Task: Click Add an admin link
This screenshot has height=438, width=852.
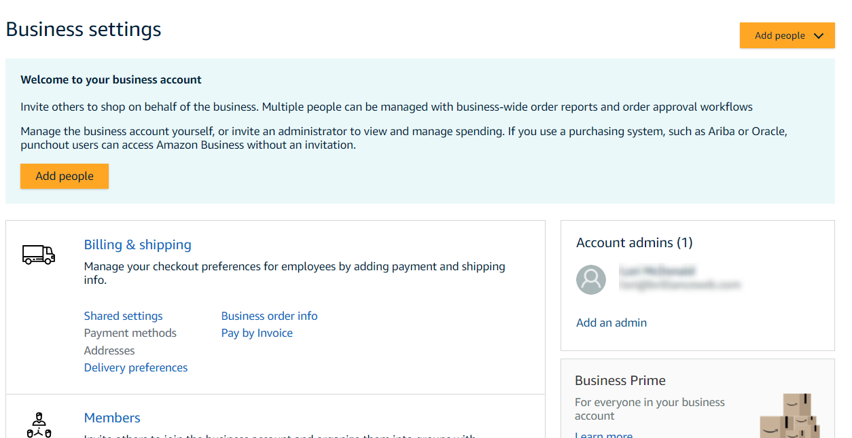Action: (611, 323)
